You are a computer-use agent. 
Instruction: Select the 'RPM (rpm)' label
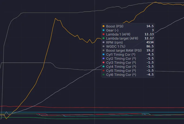[114, 42]
